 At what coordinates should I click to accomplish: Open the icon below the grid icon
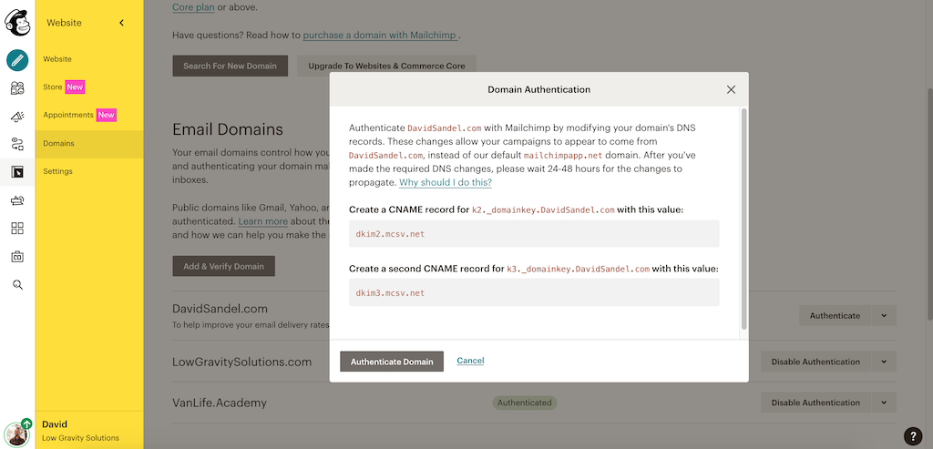[x=17, y=257]
